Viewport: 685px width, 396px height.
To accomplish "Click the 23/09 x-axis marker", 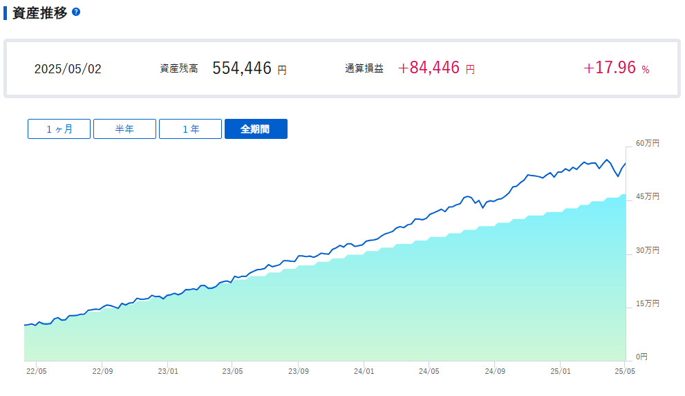I will (x=299, y=371).
